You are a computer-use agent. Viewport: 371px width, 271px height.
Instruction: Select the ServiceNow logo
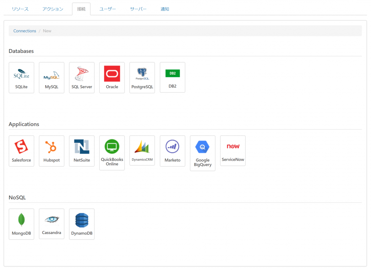233,146
